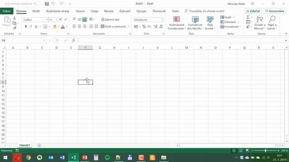Decrease font size with the smaller A

click(66, 19)
